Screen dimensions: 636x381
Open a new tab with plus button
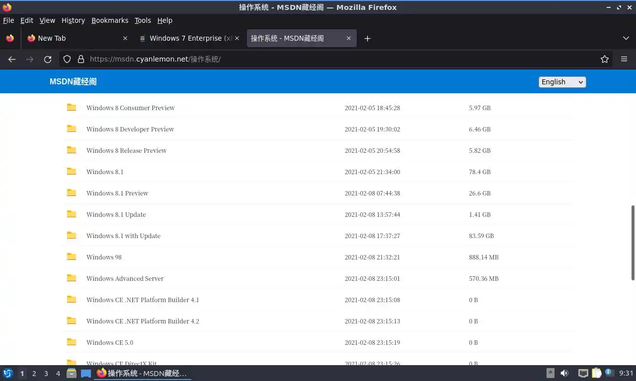tap(367, 38)
